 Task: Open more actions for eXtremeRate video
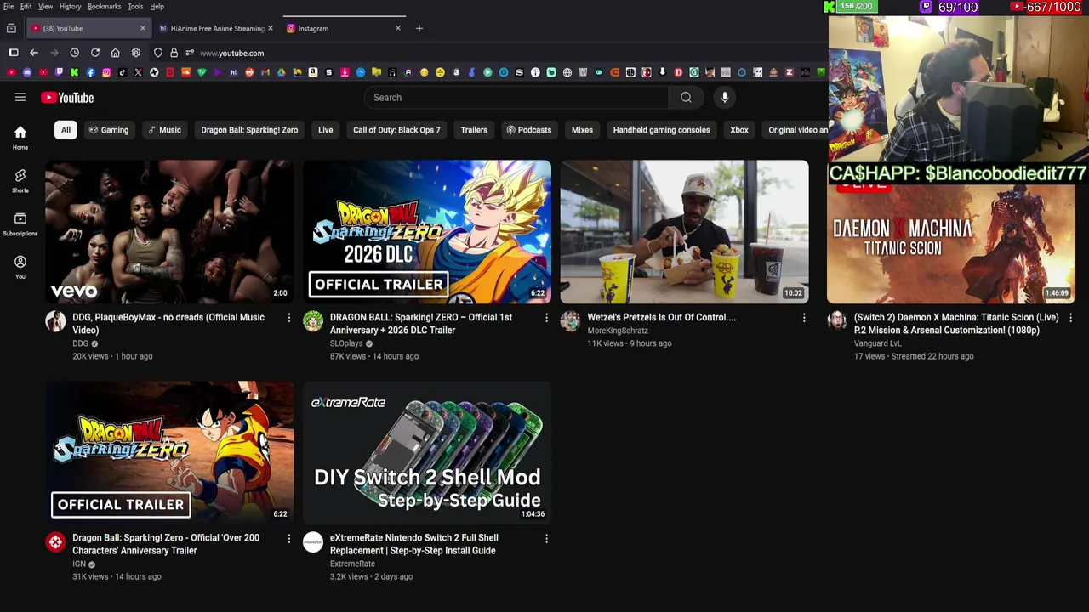(546, 538)
